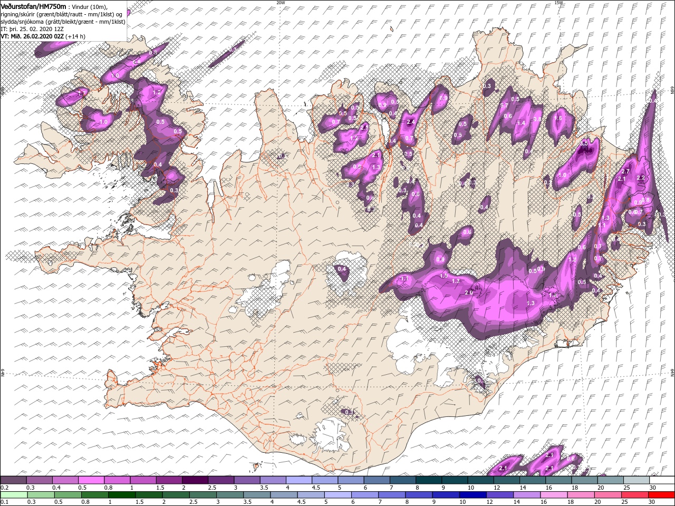Click the "Vindur (10m)" text in the header

click(90, 6)
